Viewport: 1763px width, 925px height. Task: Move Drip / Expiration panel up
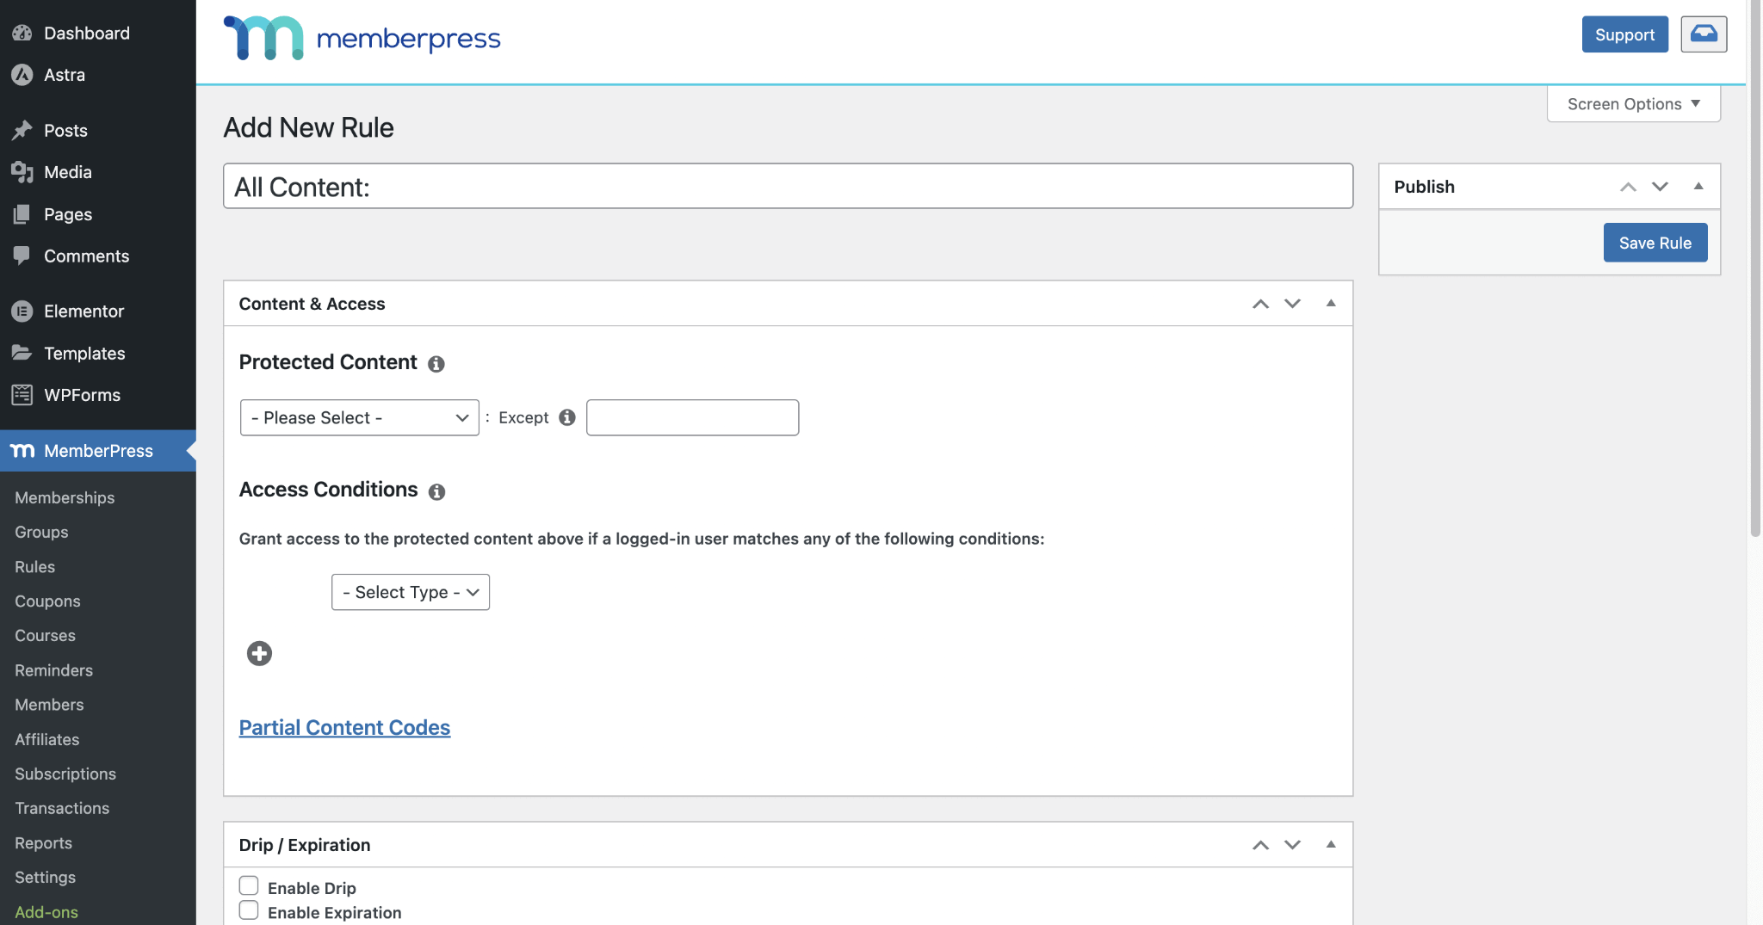click(1260, 845)
